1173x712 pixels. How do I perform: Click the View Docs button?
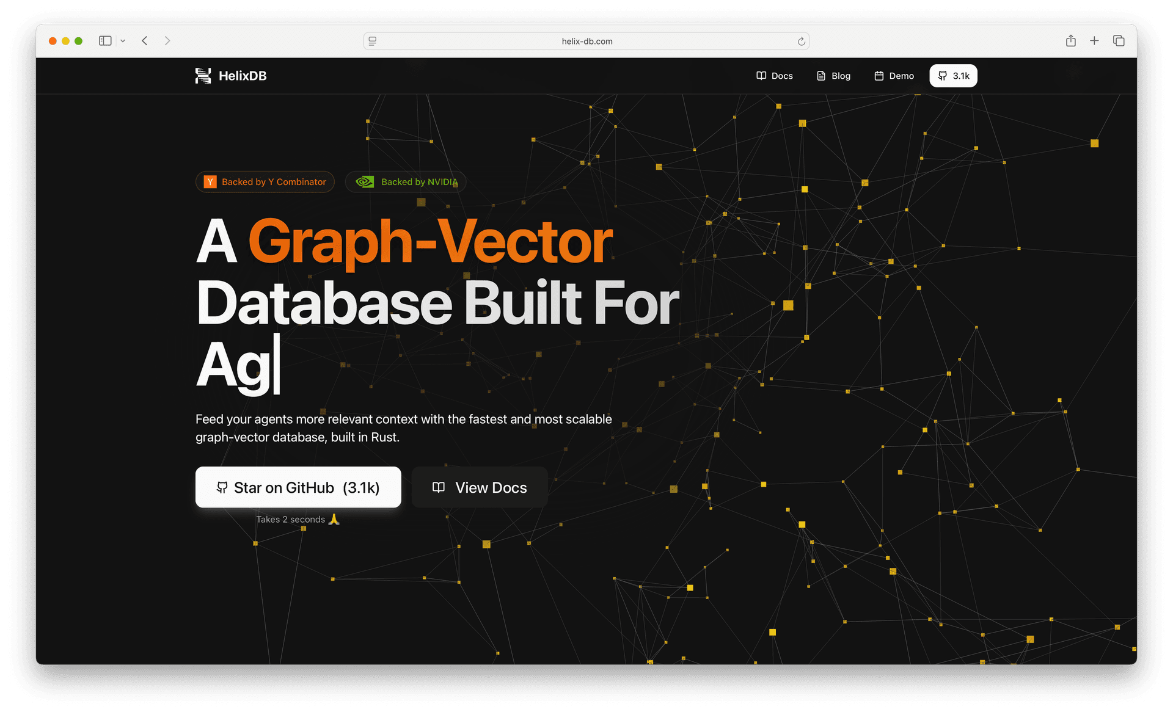480,487
